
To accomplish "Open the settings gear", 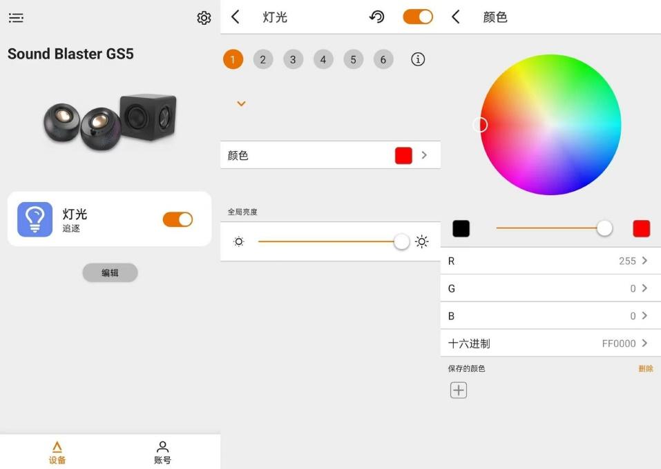I will [x=204, y=17].
